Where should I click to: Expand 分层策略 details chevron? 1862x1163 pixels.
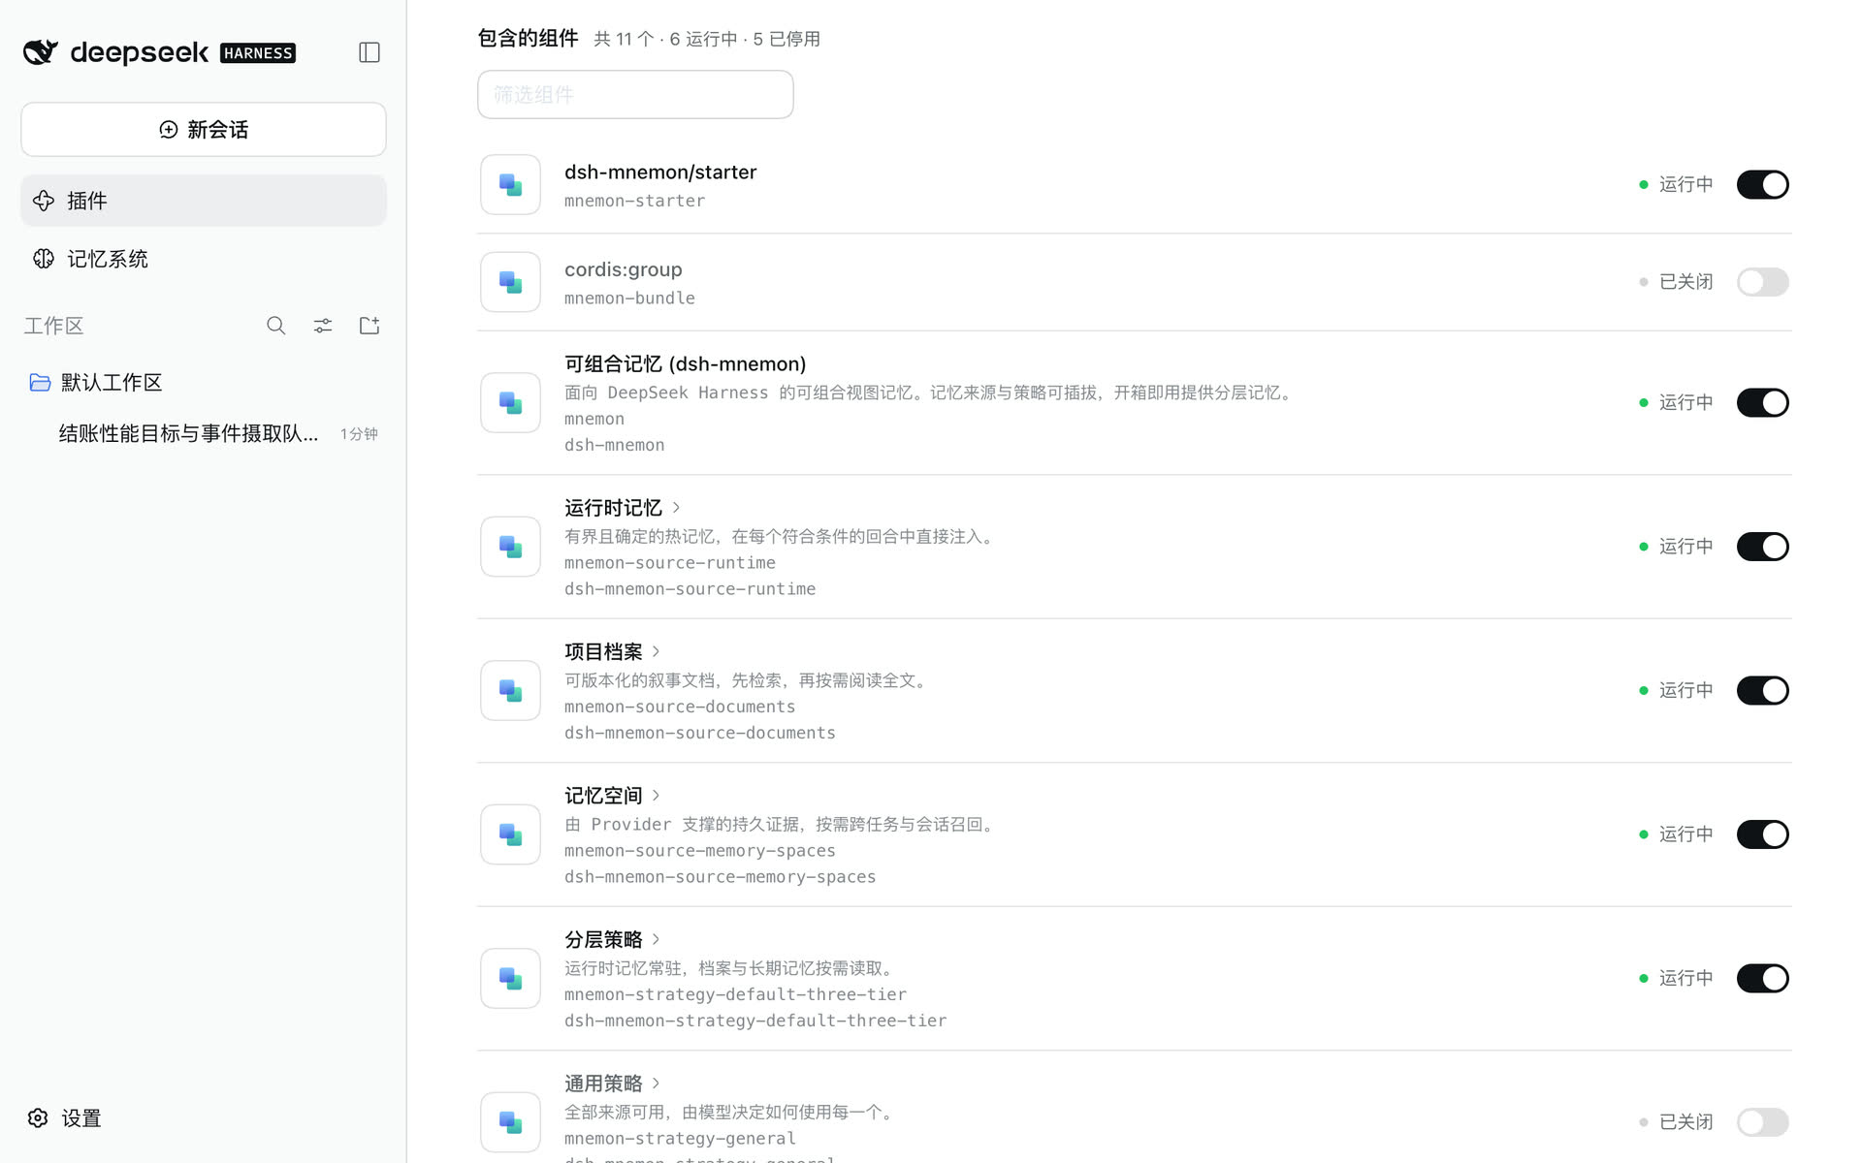point(657,939)
